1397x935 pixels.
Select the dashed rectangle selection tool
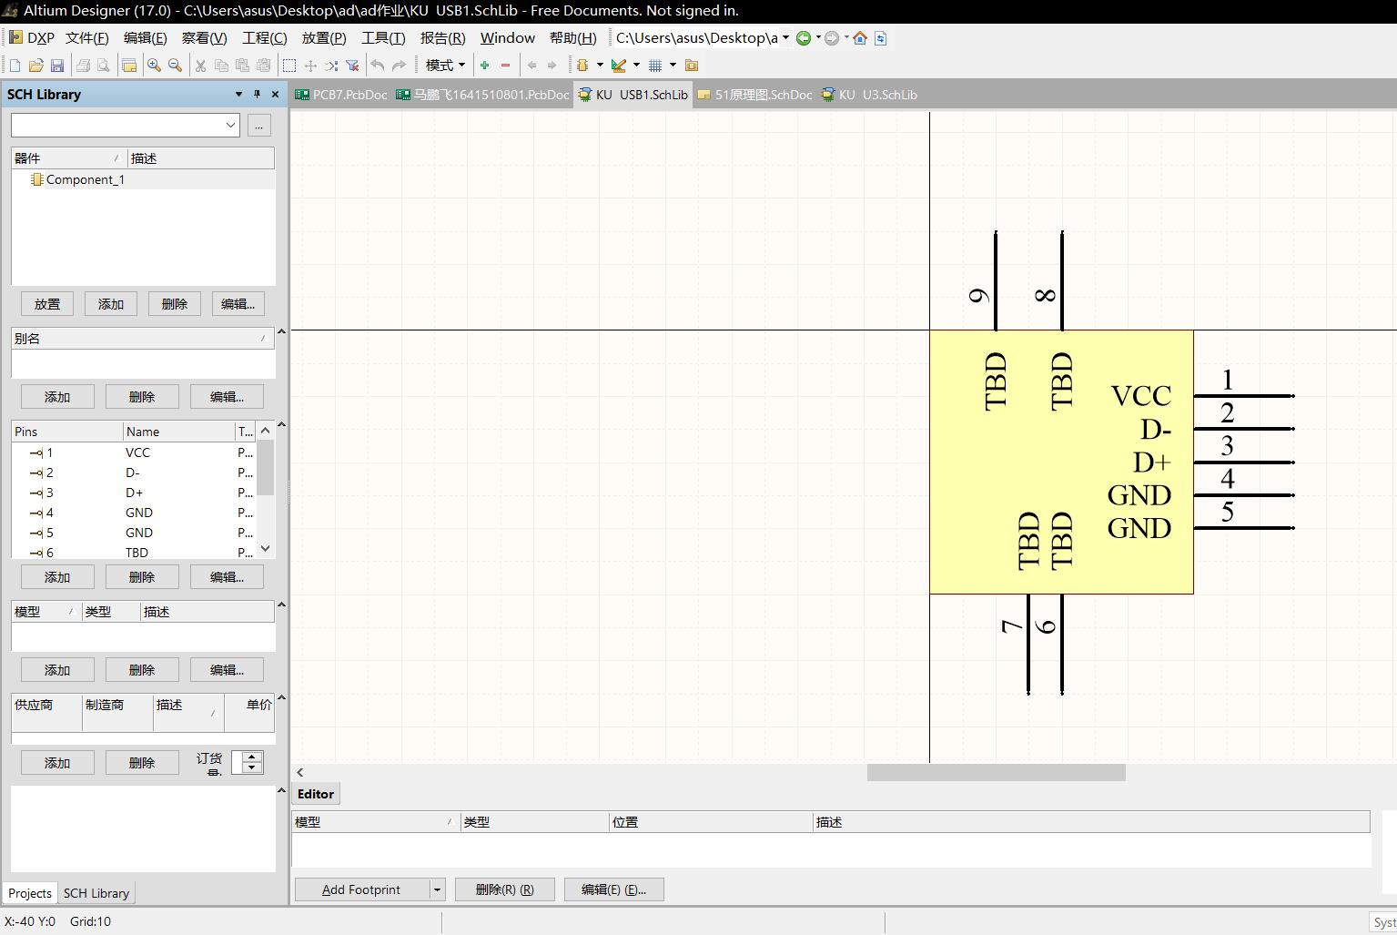coord(289,66)
